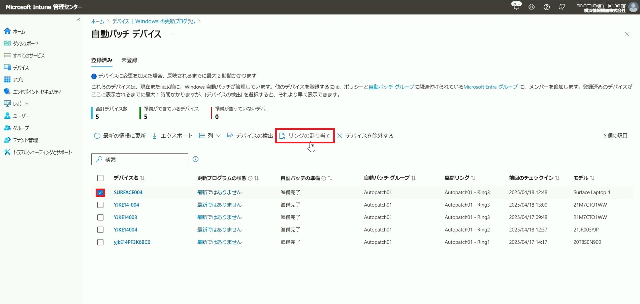Click デバイス | Windows の更新プログラム breadcrumb
Viewport: 640px width, 304px height.
pyautogui.click(x=154, y=21)
